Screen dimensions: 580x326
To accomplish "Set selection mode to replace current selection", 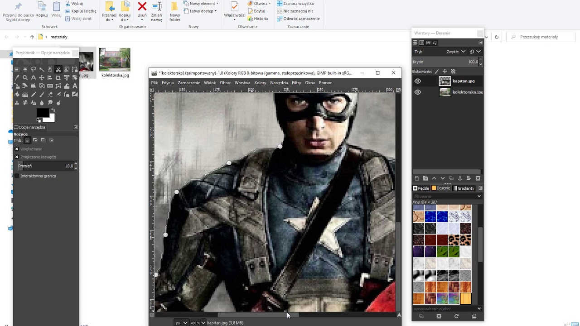I will (27, 140).
